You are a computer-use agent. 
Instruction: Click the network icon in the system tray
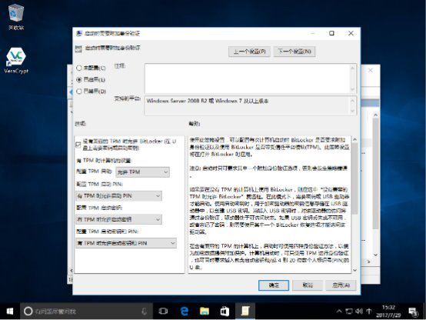349,311
